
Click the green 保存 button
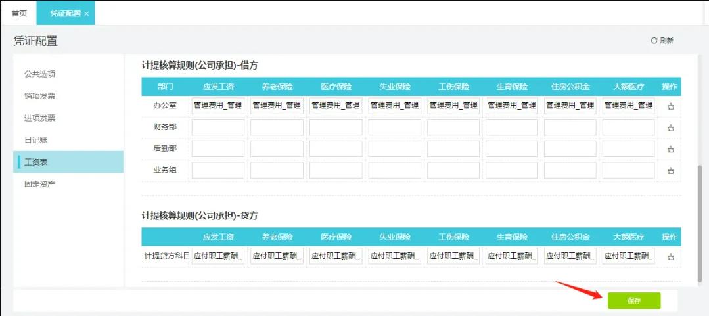tap(634, 301)
